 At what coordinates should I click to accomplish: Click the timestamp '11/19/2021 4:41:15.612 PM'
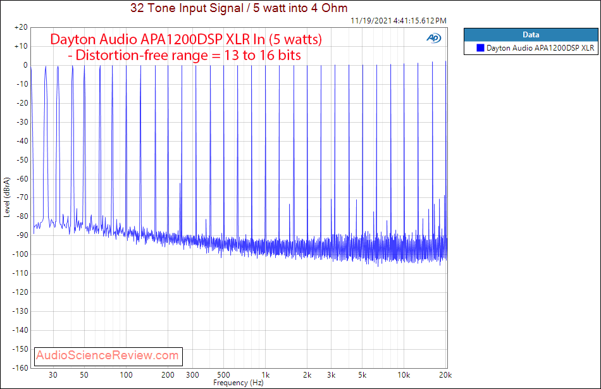pos(399,21)
